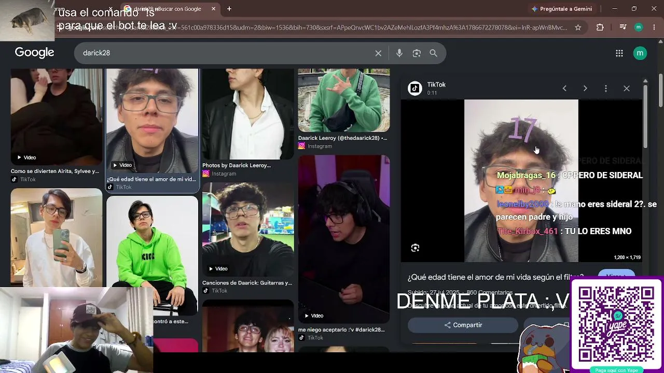Click the preview panel title ¿Qué edad tiene el amor de mi vida
664x373 pixels.
(x=495, y=277)
